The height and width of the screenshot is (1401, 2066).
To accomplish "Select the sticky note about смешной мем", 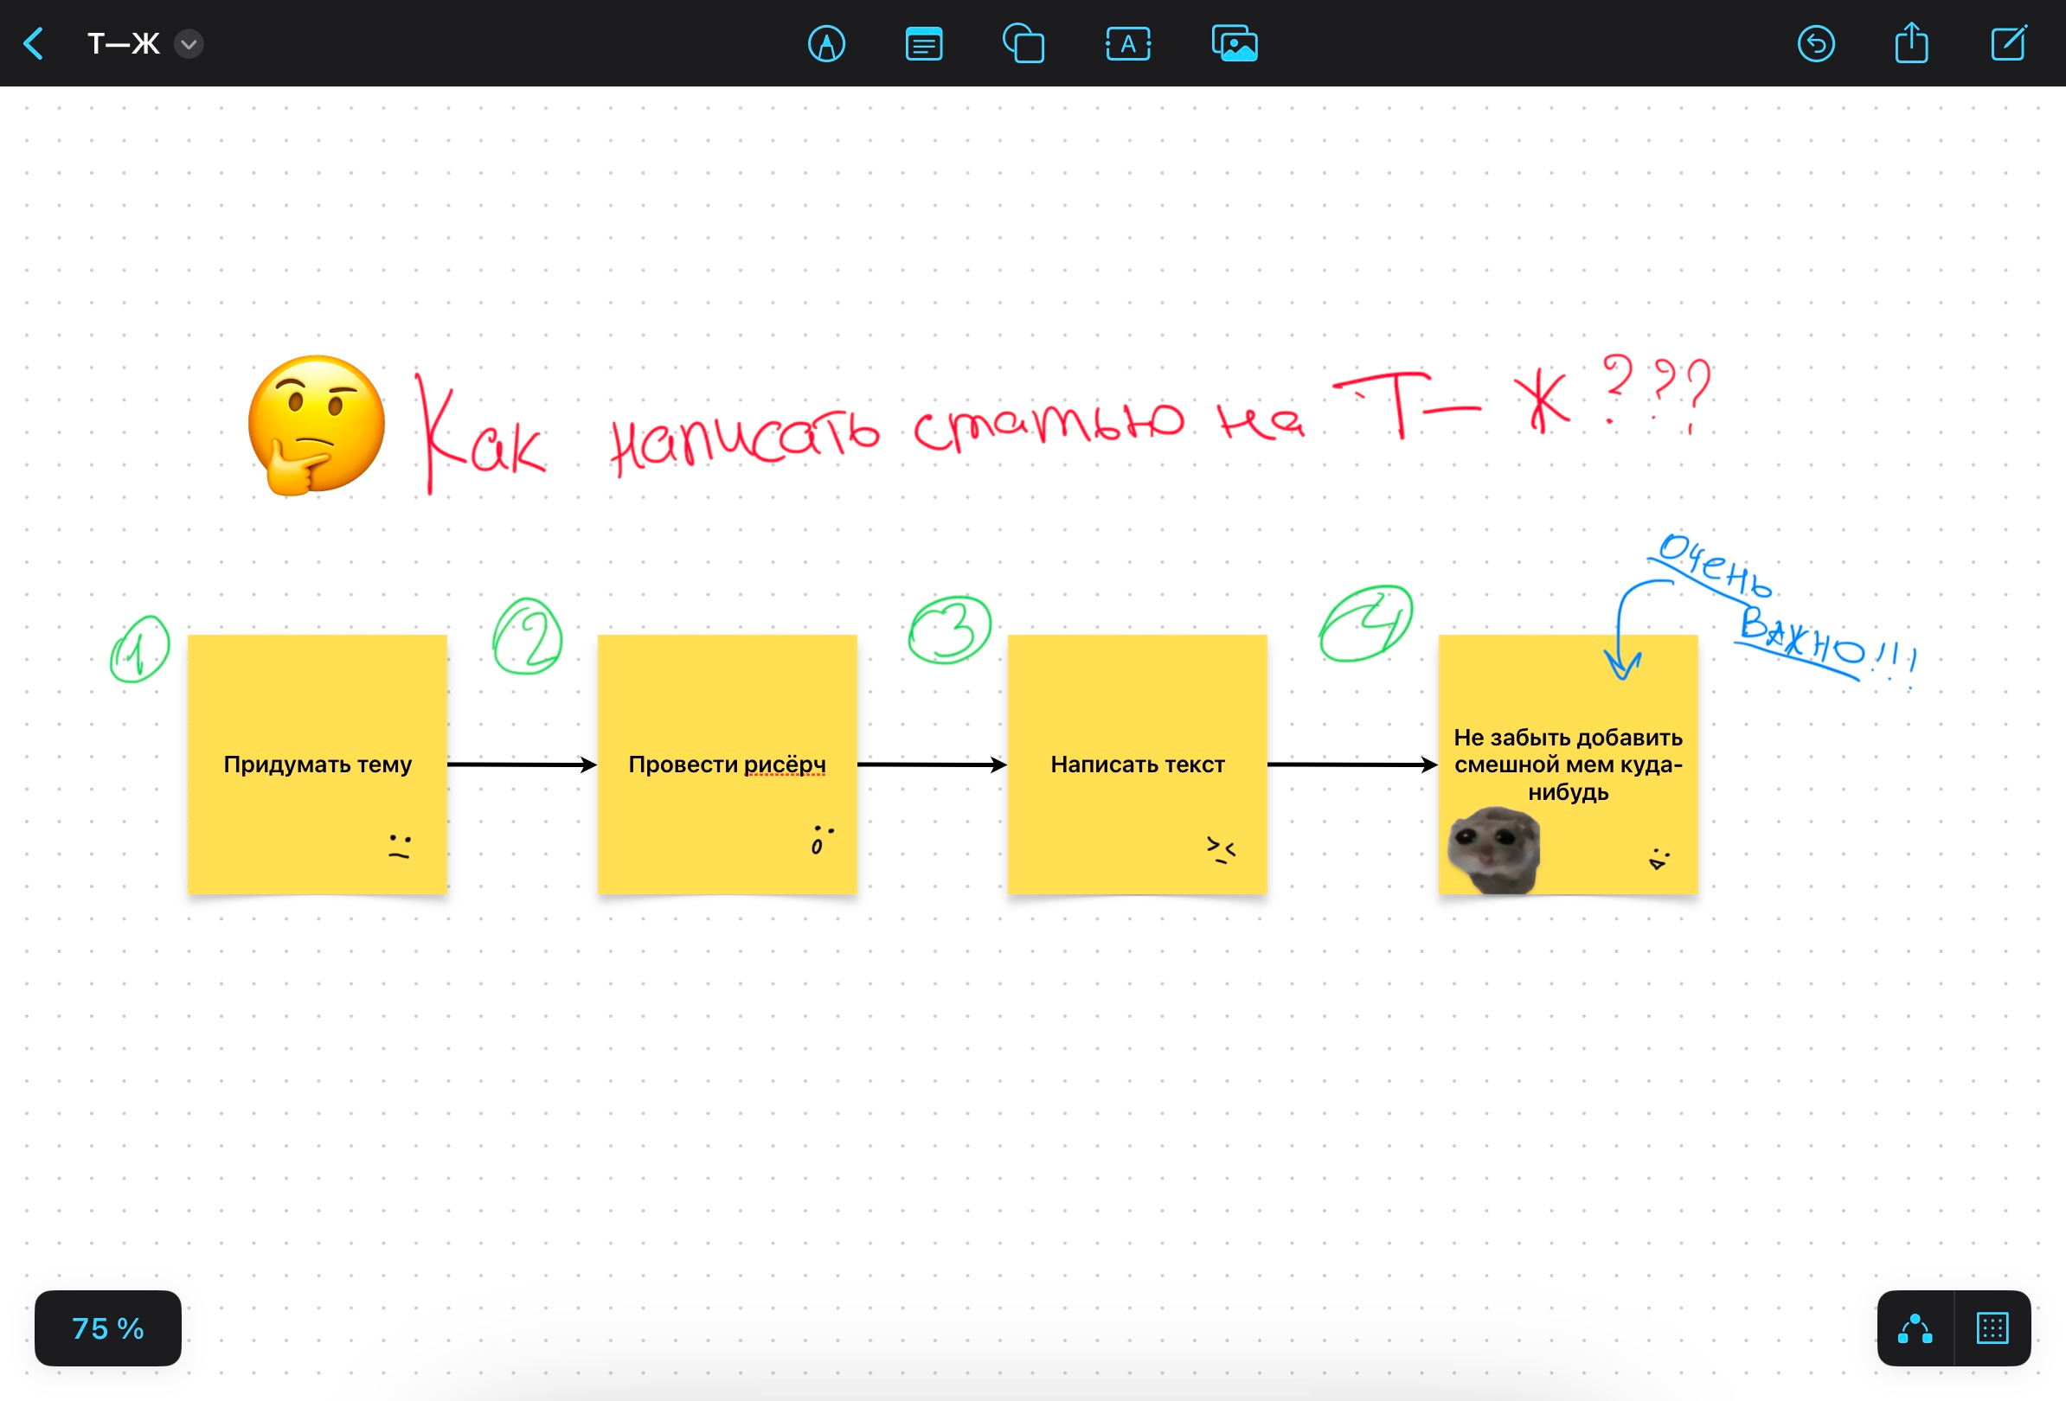I will [x=1569, y=764].
